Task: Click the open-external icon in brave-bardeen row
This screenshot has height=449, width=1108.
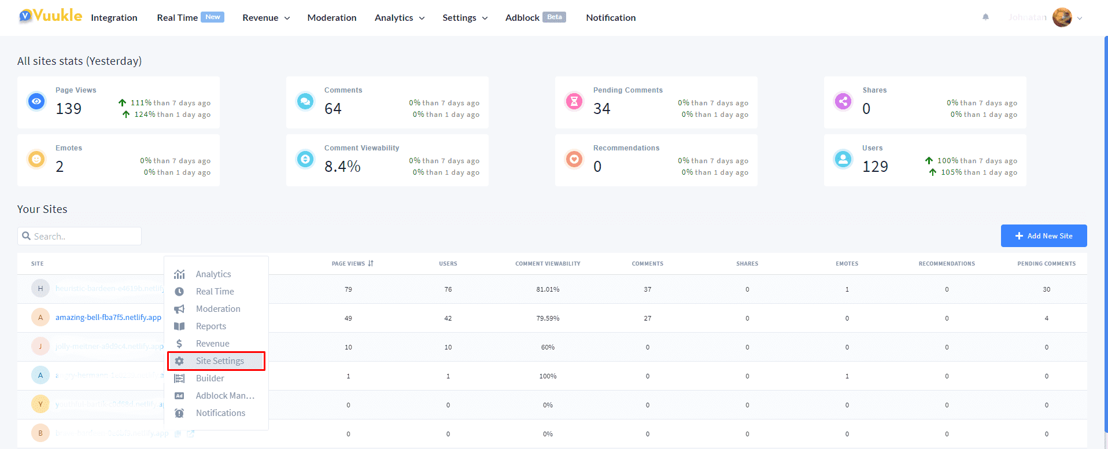Action: click(x=191, y=433)
